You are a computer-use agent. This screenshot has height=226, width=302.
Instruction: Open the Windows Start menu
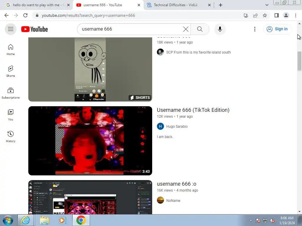8,220
